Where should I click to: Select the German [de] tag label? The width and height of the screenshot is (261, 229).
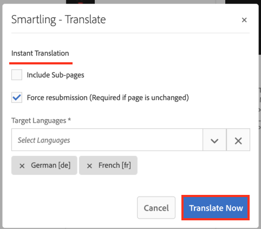pos(51,165)
